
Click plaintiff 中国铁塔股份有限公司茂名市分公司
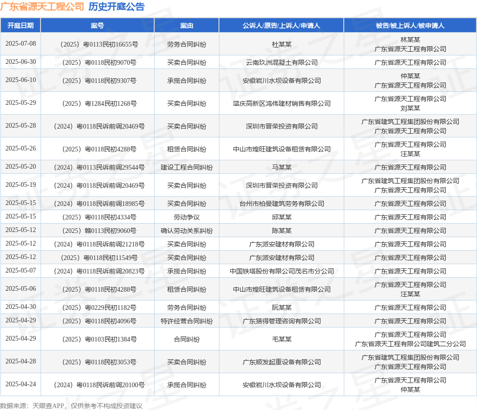coord(282,272)
